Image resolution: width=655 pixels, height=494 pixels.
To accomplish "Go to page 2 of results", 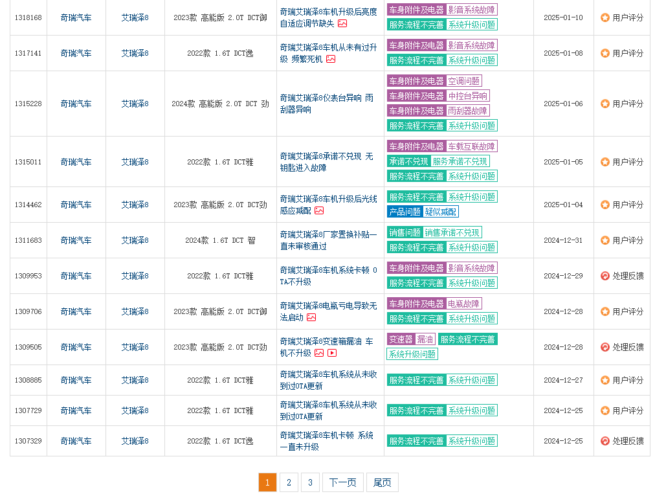I will [x=289, y=482].
